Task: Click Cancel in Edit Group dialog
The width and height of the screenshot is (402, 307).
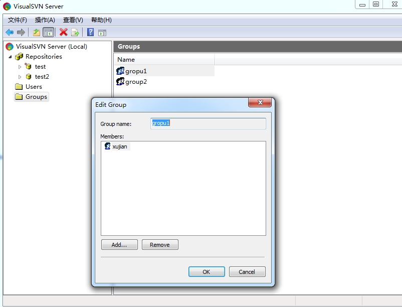Action: click(247, 271)
